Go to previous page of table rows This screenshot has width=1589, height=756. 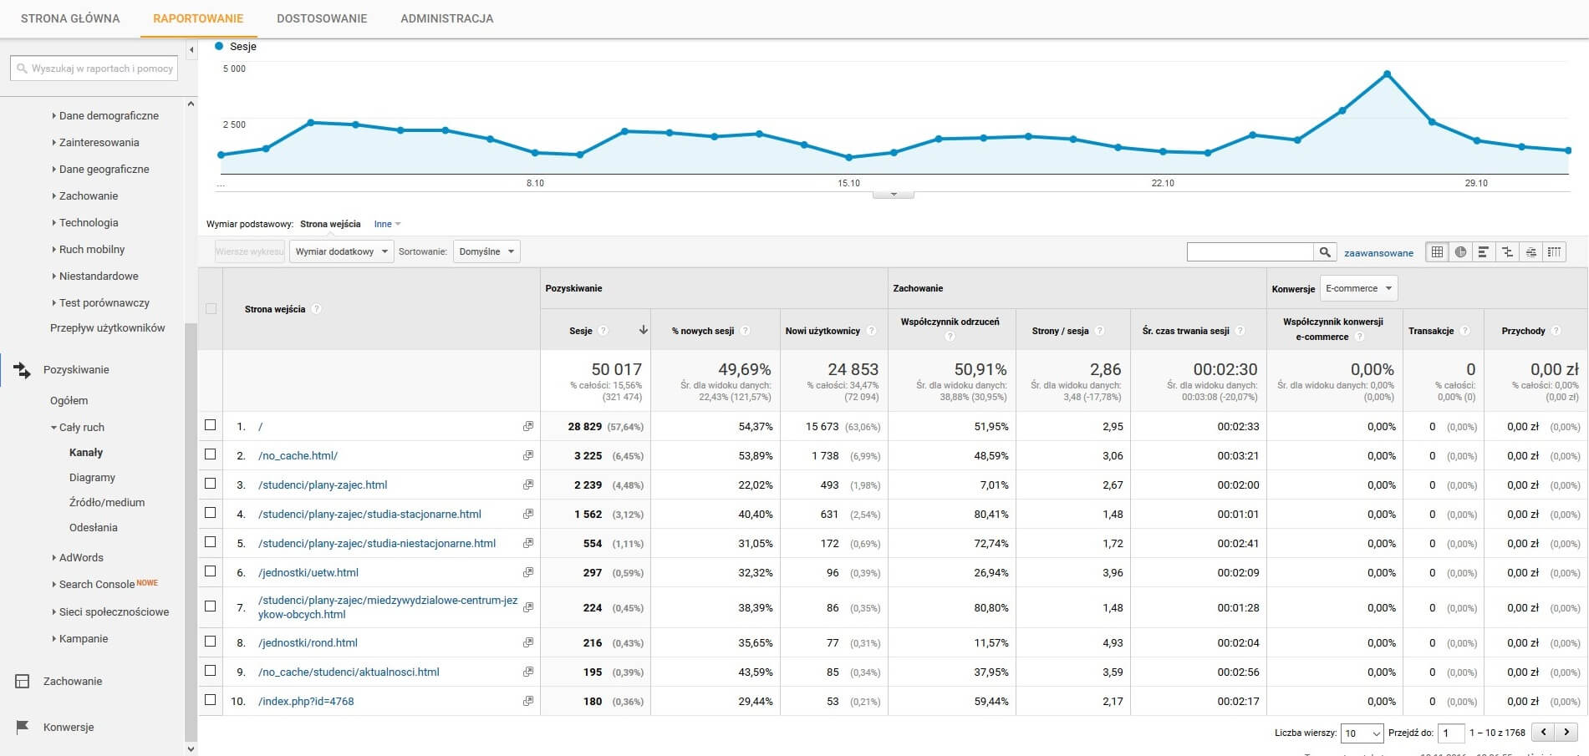click(1544, 732)
